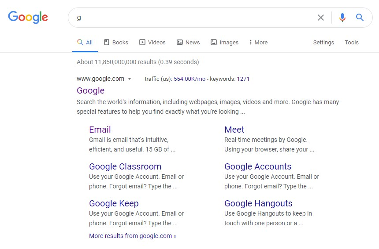This screenshot has height=249, width=379.
Task: Clear the search box with X icon
Action: (x=321, y=18)
